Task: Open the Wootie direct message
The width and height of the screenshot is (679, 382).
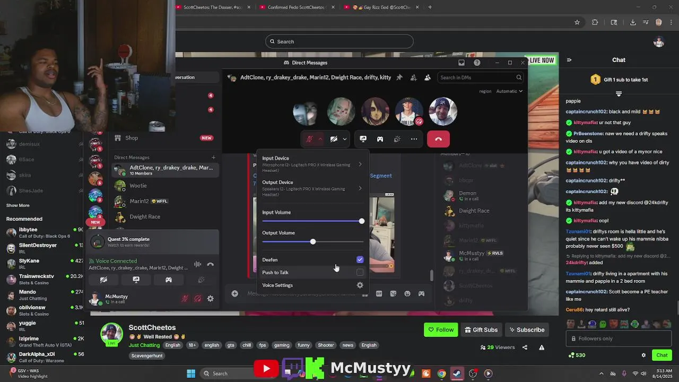Action: click(164, 186)
